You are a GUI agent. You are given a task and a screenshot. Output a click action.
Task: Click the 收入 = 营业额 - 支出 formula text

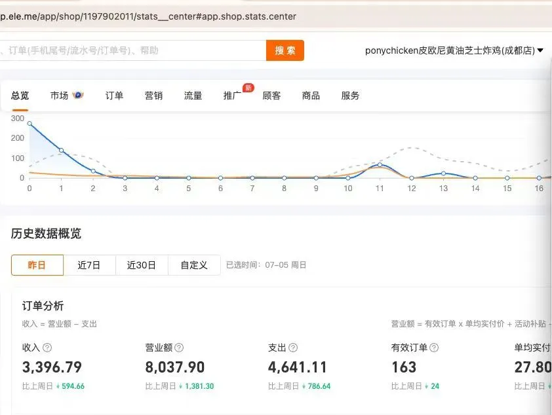[x=59, y=323]
